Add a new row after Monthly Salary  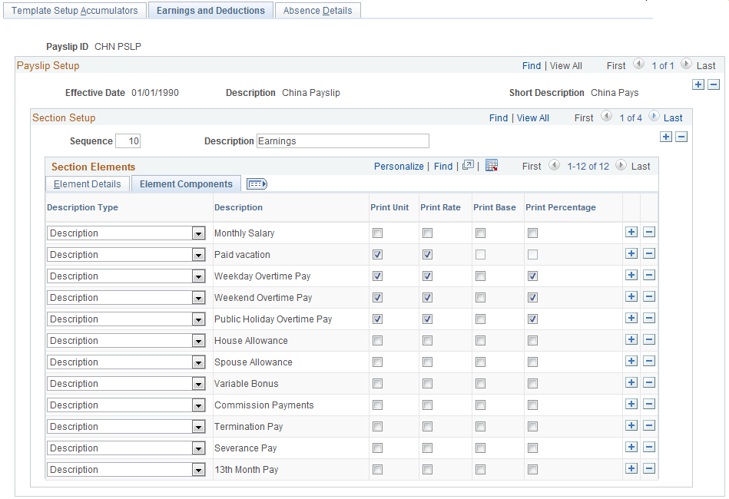pos(631,233)
